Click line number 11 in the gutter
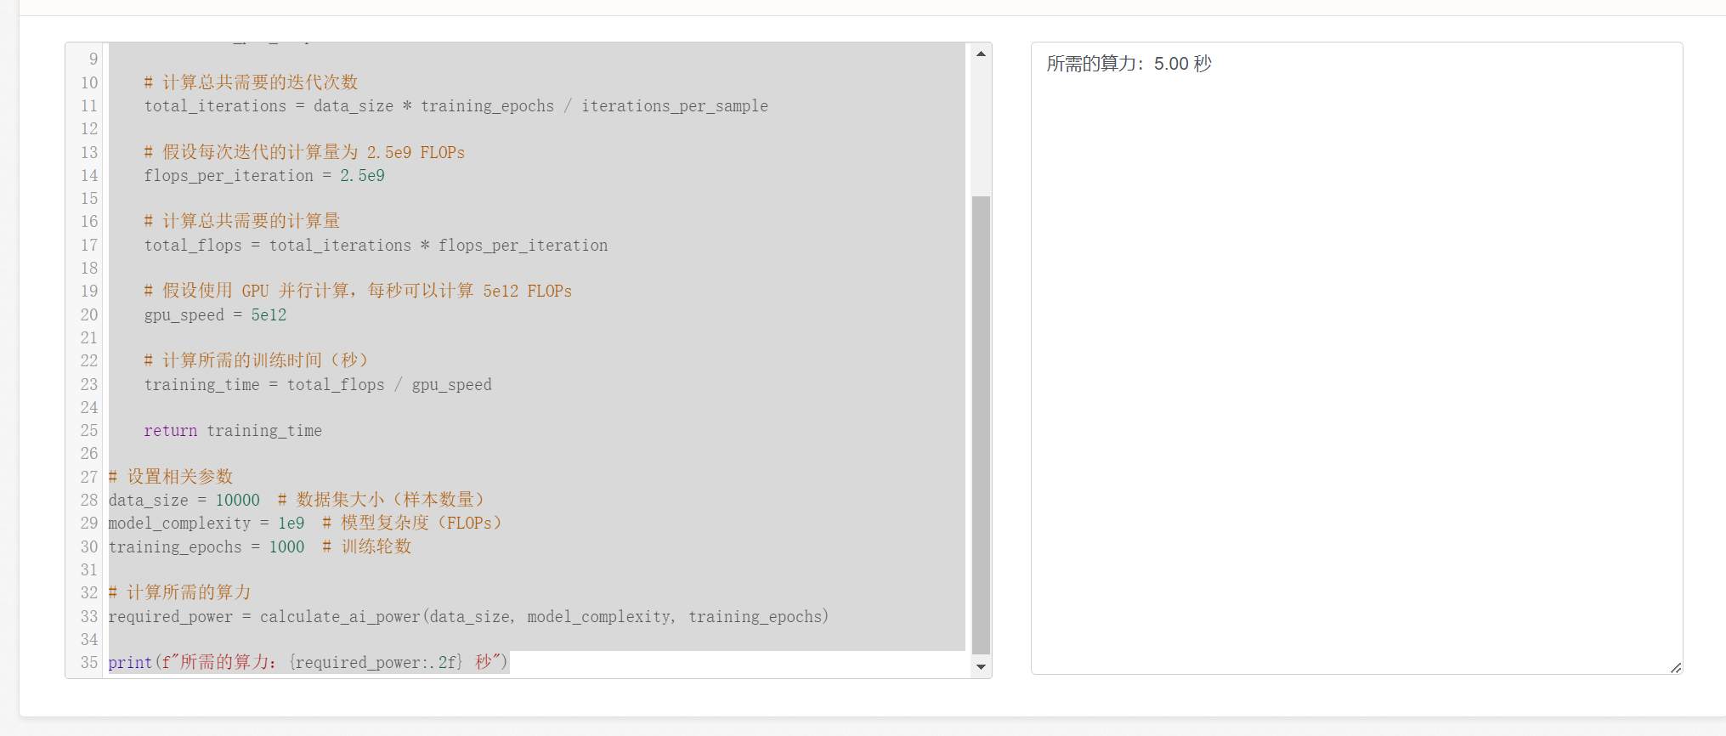This screenshot has width=1726, height=736. [x=89, y=106]
